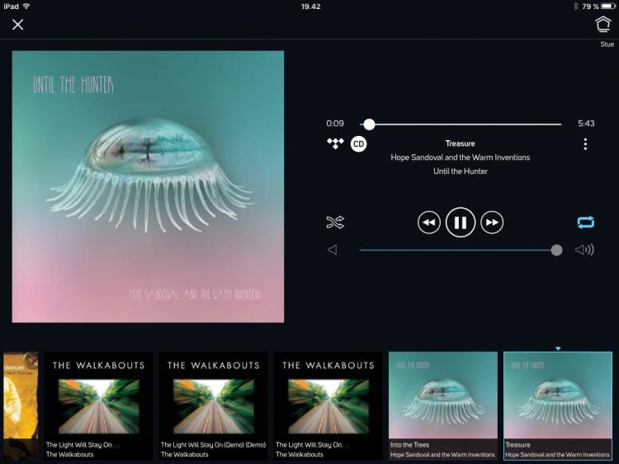Screen dimensions: 619x464
Task: Play Into the Trees from queue
Action: (443, 406)
